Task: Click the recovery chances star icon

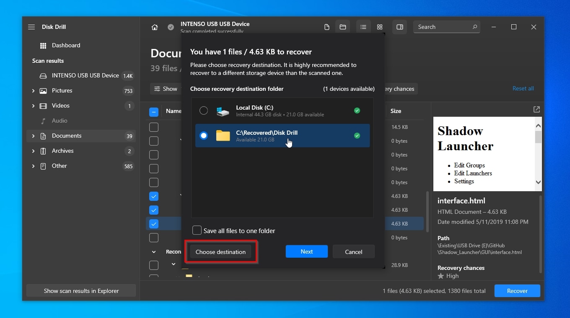Action: click(x=440, y=276)
